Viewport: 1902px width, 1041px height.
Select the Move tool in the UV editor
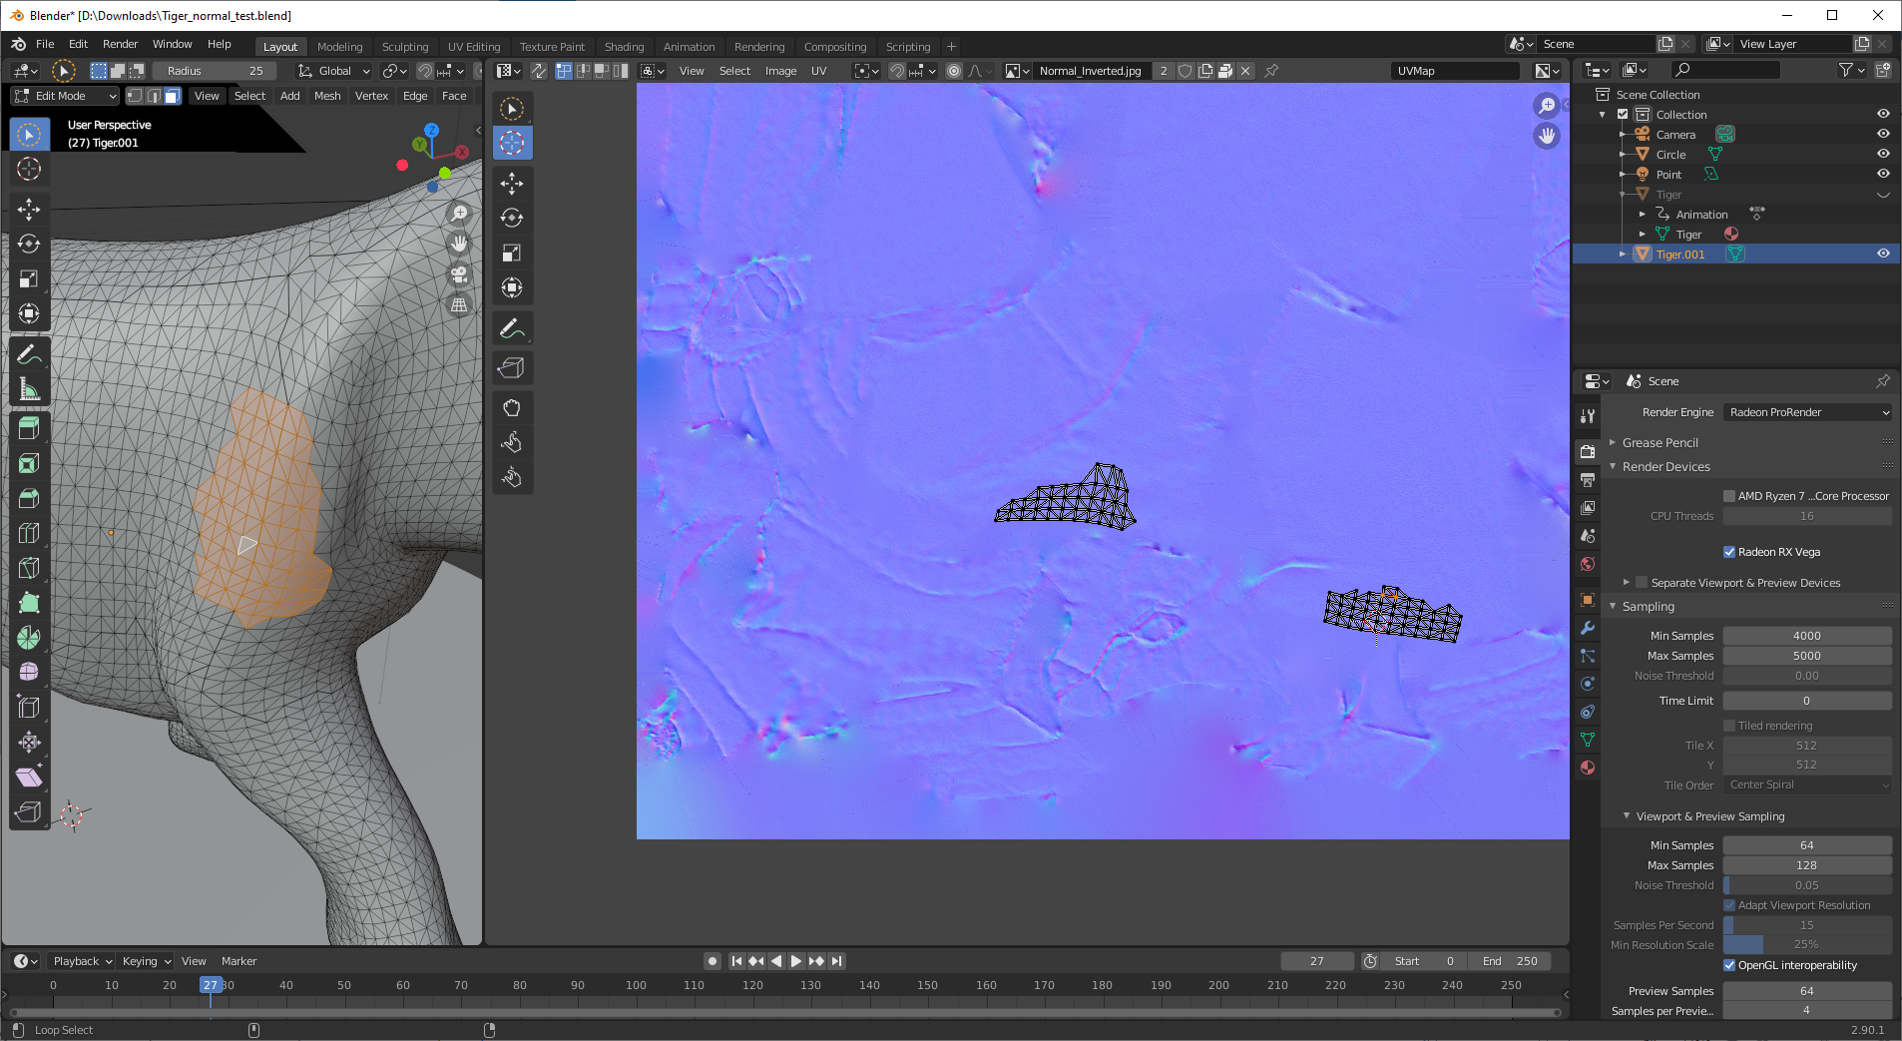pyautogui.click(x=512, y=183)
